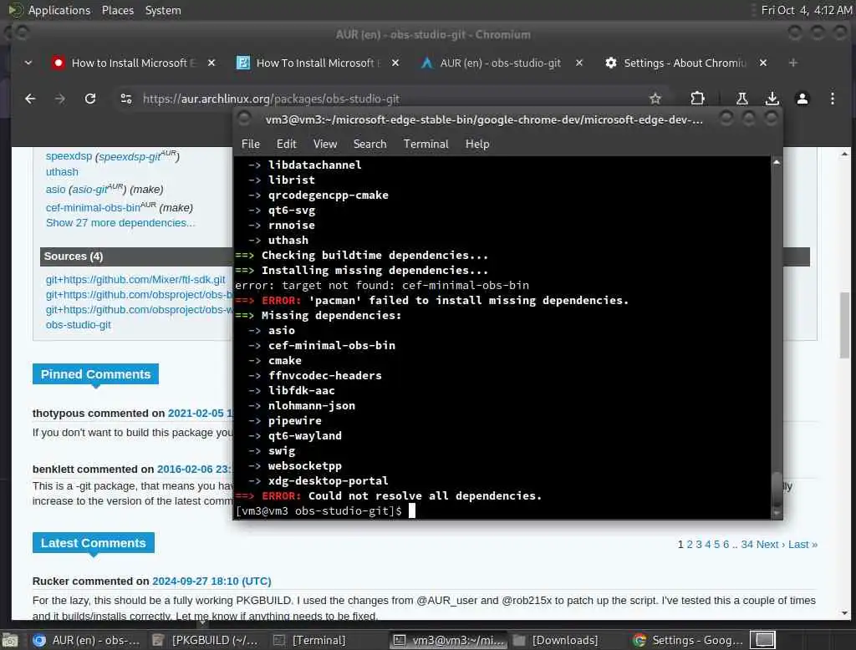Jump to Last comments page
The height and width of the screenshot is (650, 856).
pos(802,544)
